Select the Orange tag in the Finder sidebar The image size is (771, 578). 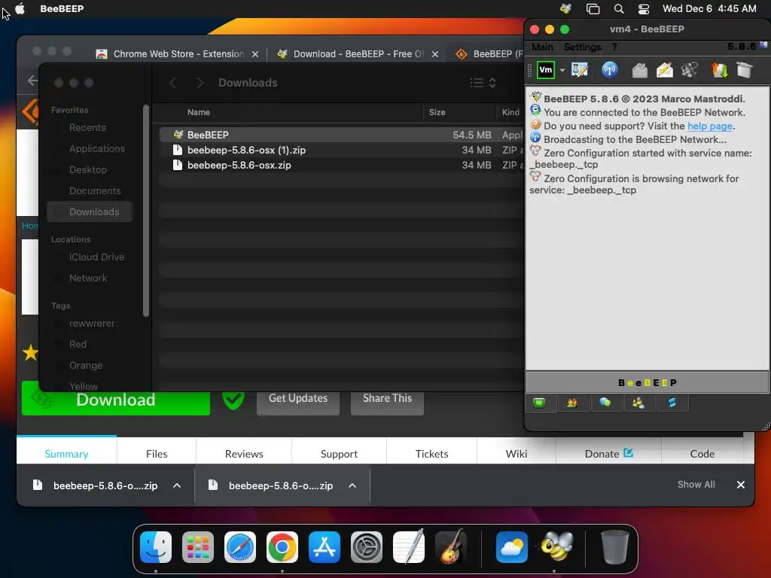86,366
